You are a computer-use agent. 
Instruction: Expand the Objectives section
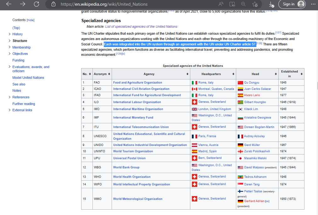9,54
